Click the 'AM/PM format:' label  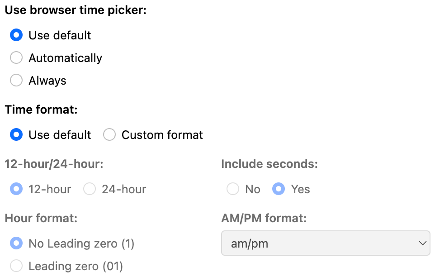[264, 218]
